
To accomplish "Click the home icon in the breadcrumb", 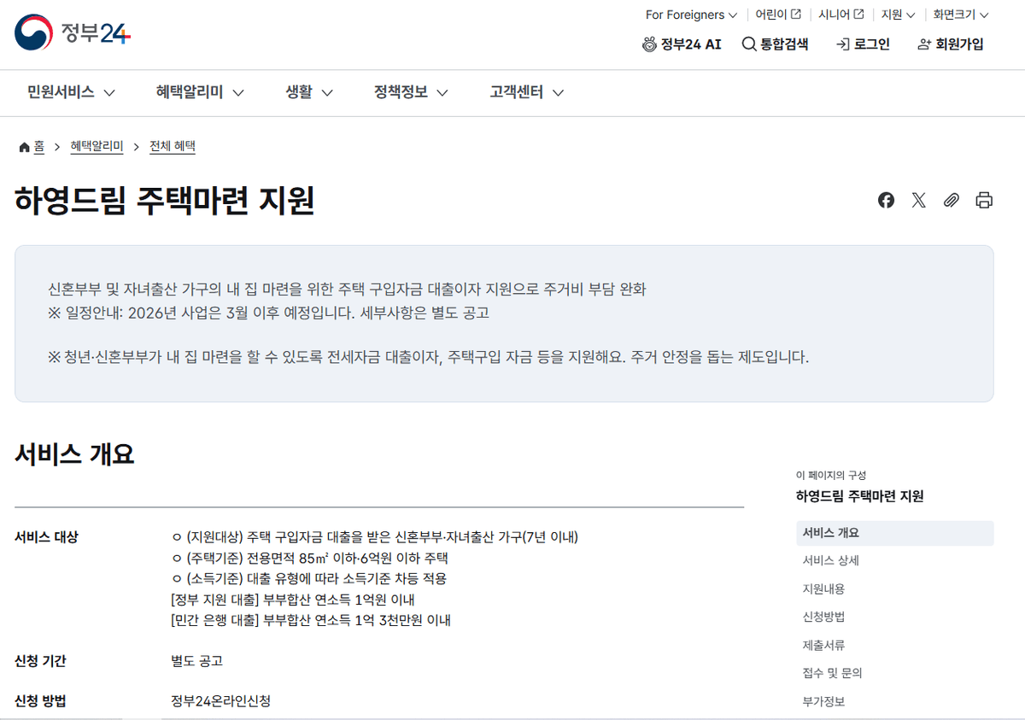I will click(x=24, y=146).
